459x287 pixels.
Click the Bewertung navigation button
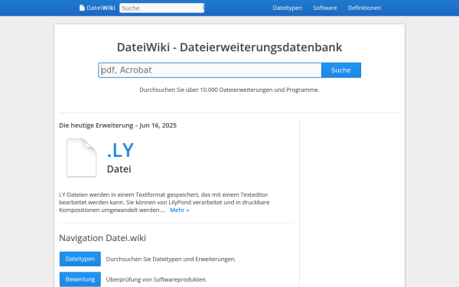click(80, 279)
